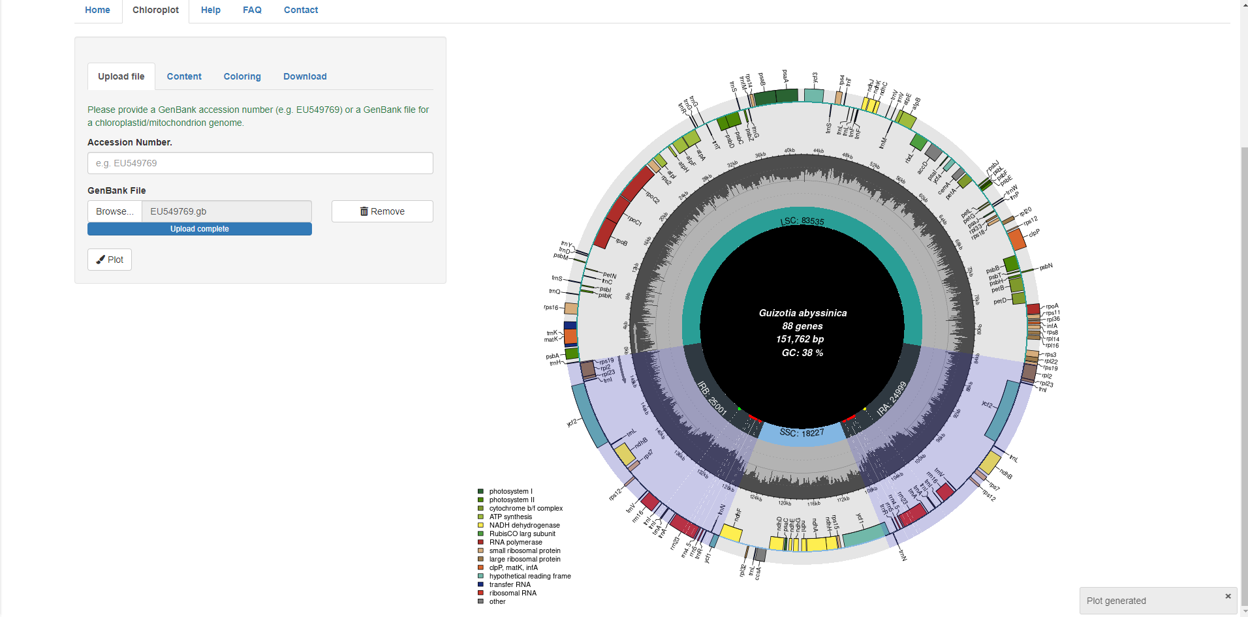Click the Upload complete progress bar
The image size is (1248, 617).
tap(200, 229)
